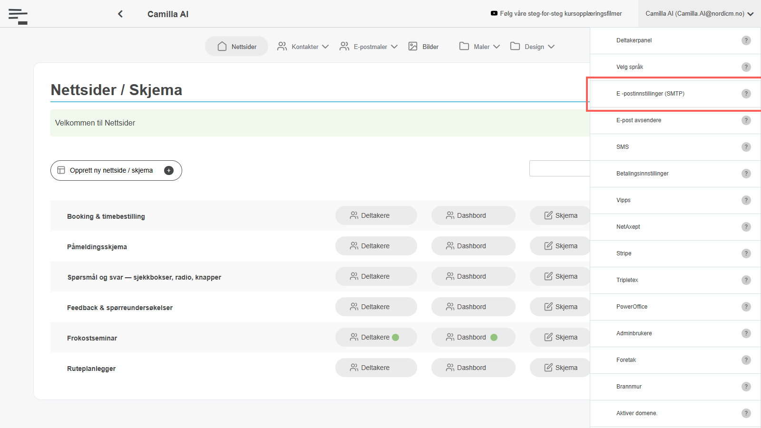Open help icon for PowerOffice
Image resolution: width=761 pixels, height=428 pixels.
746,307
